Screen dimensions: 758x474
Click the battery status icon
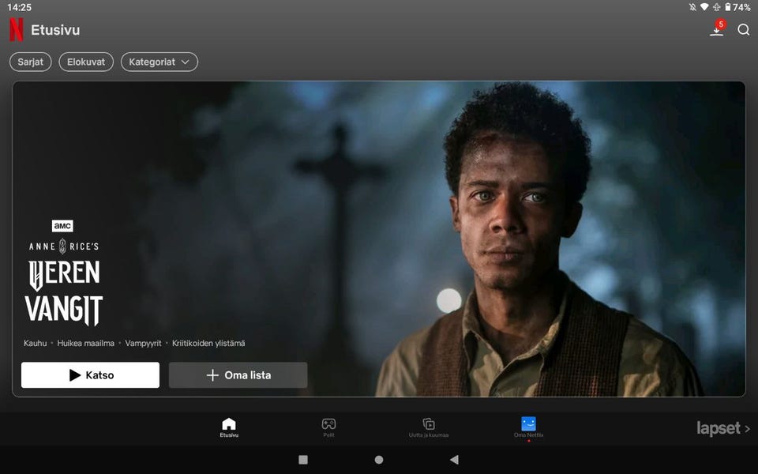728,7
